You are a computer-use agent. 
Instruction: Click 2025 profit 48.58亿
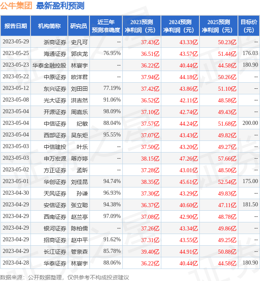pos(227,100)
